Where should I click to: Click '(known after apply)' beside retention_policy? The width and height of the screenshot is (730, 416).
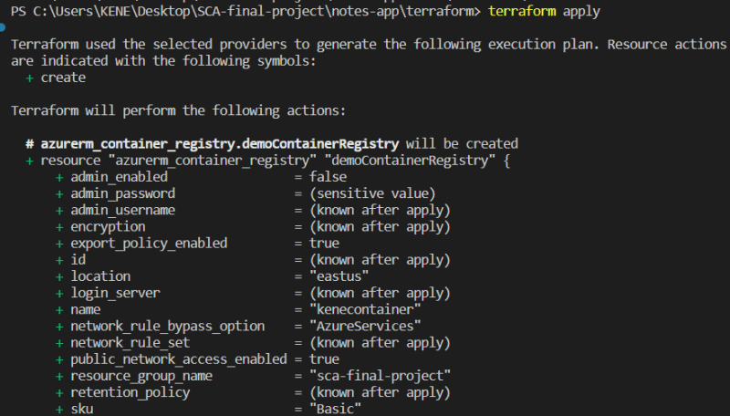click(x=381, y=392)
